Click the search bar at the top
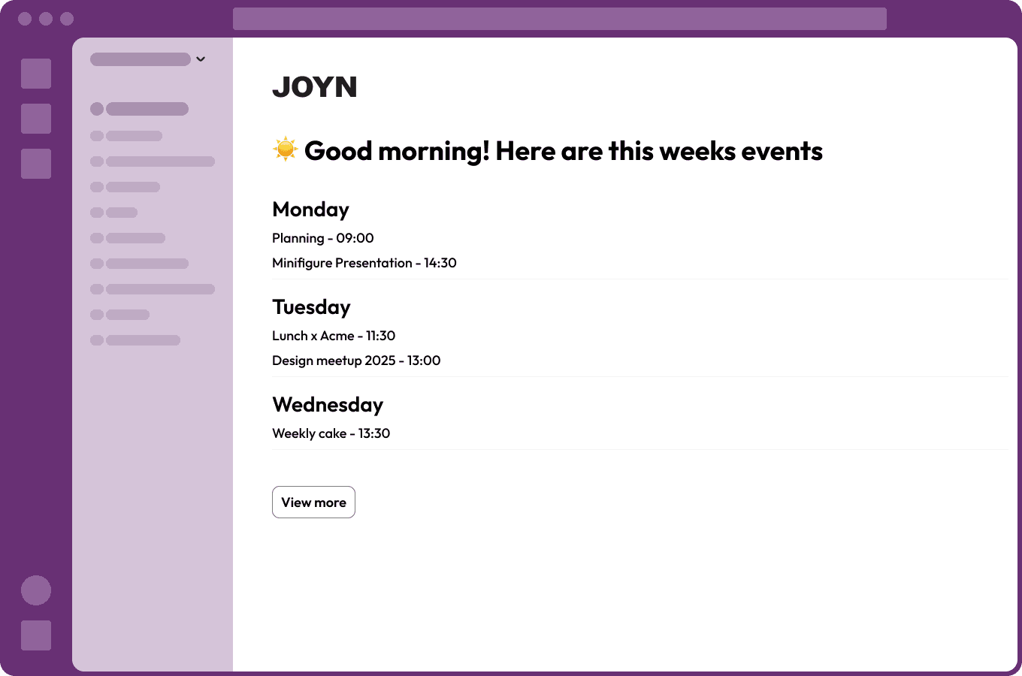 pyautogui.click(x=559, y=19)
